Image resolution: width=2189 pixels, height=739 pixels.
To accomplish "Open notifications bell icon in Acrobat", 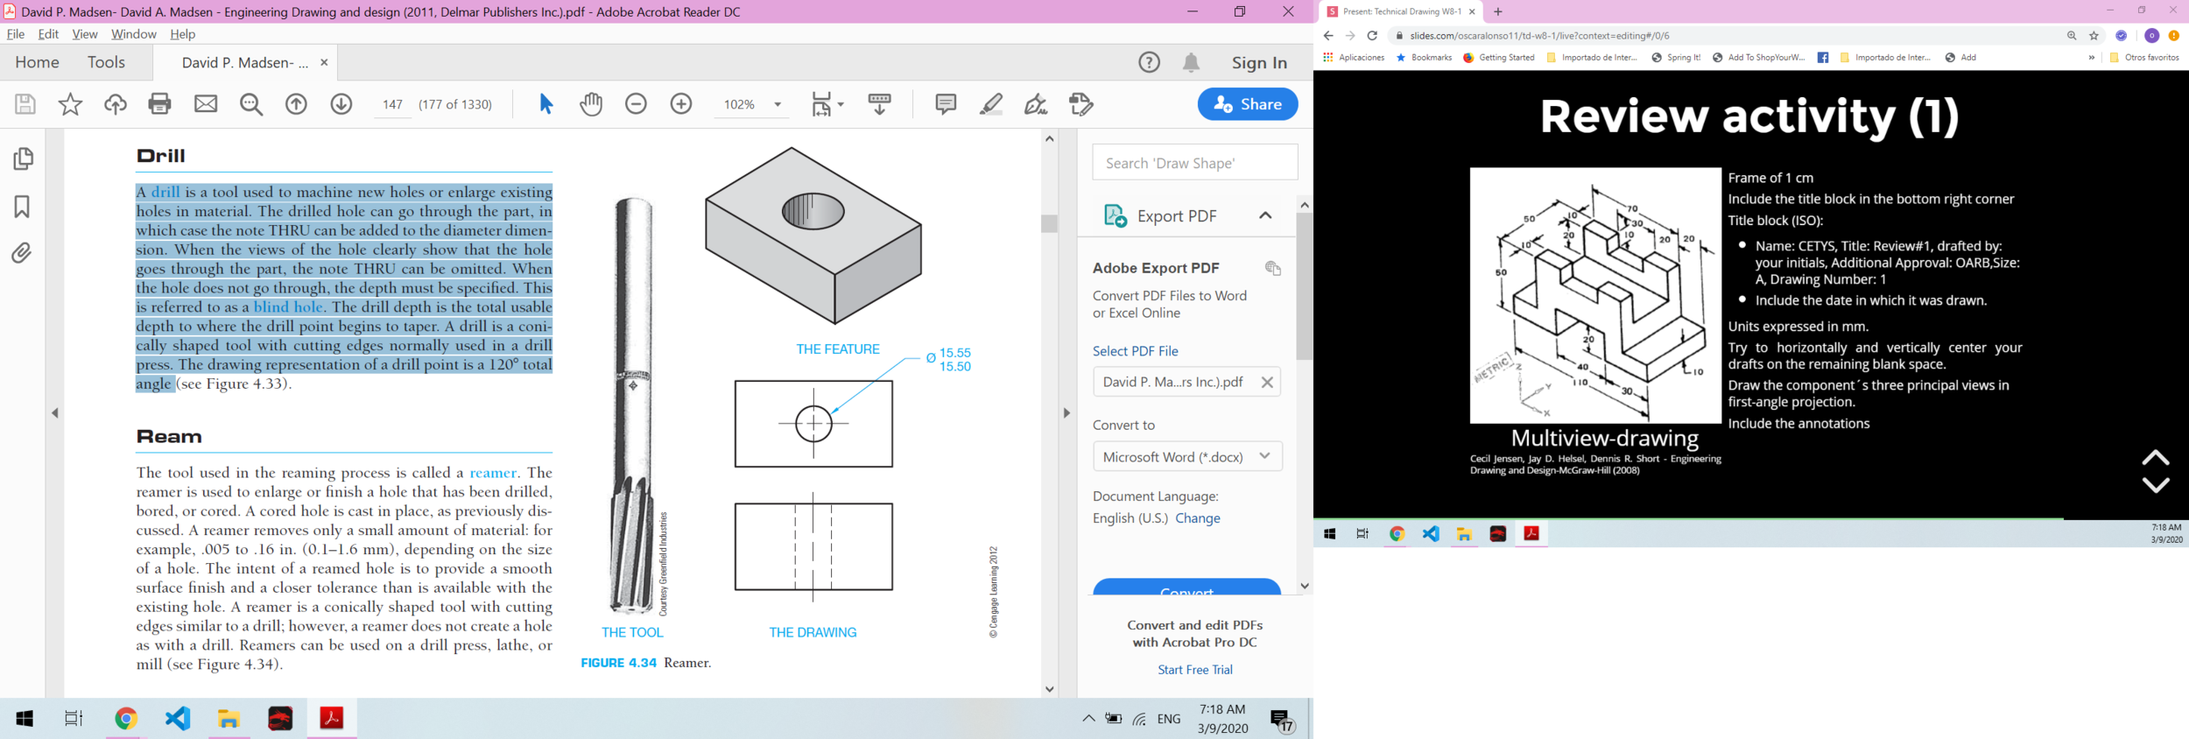I will (x=1192, y=62).
